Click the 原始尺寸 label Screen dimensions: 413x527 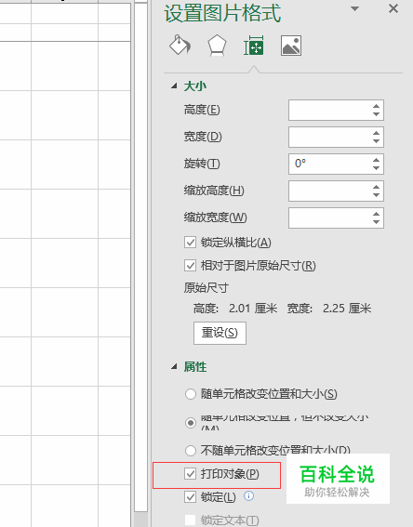[206, 288]
